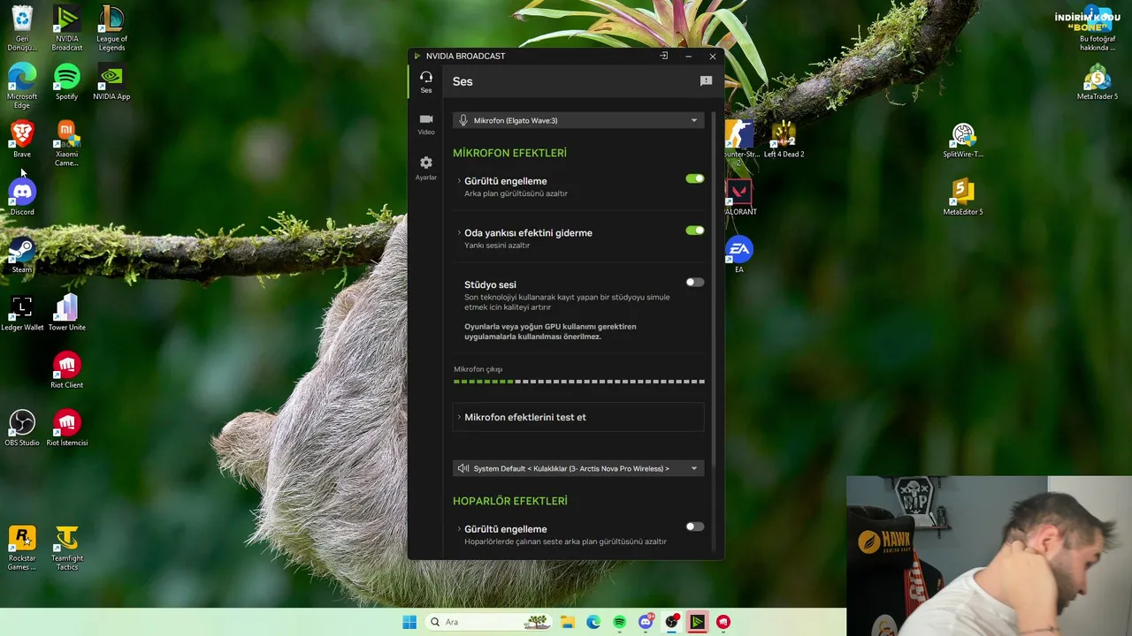
Task: Click the MİKROFON EFEKTLERİ heading
Action: (x=509, y=153)
